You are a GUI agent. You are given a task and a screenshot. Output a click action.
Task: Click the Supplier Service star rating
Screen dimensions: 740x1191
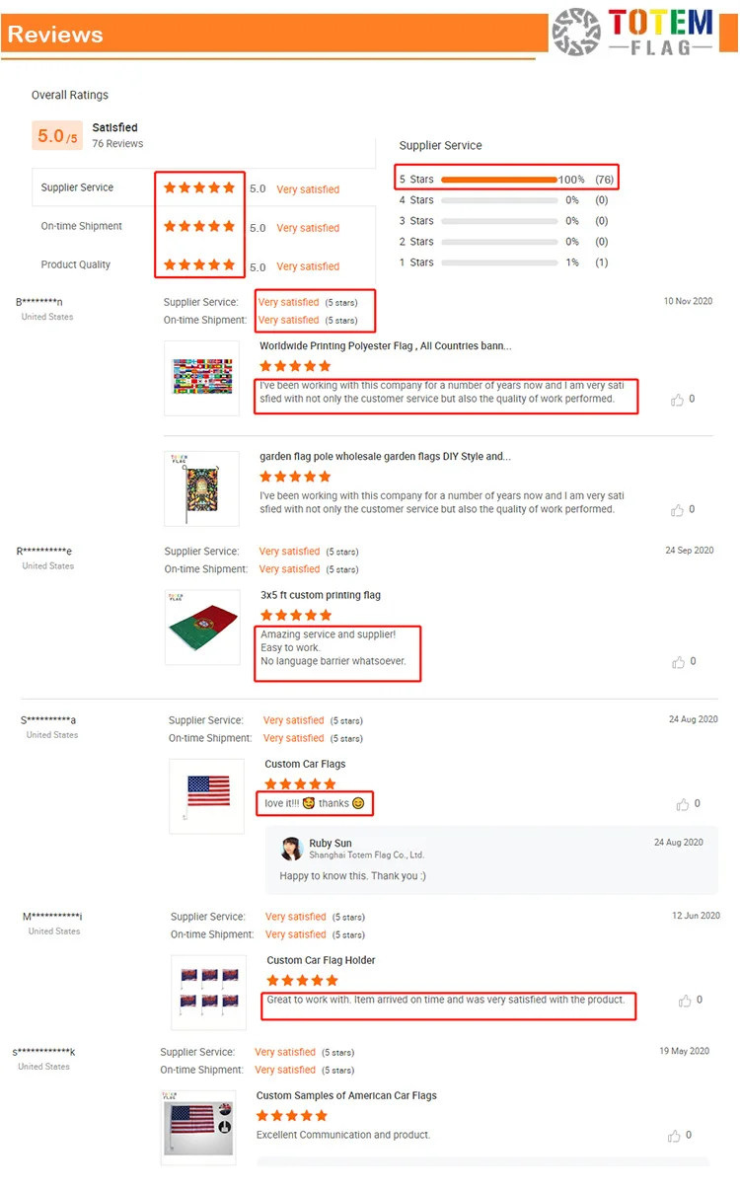tap(199, 187)
